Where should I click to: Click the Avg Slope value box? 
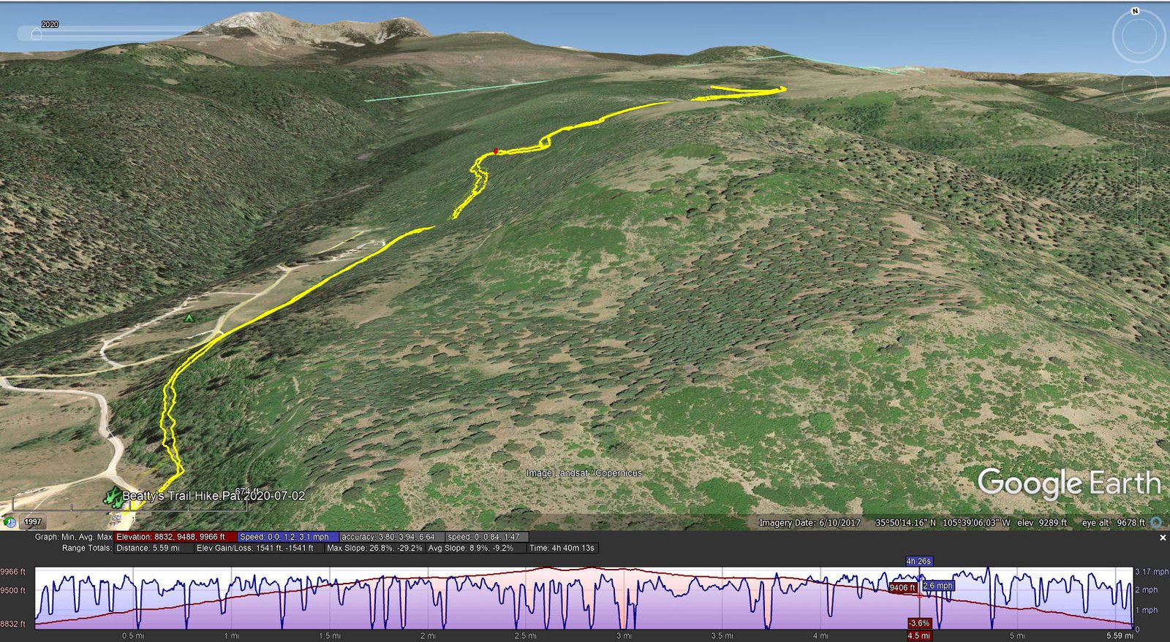coord(476,548)
